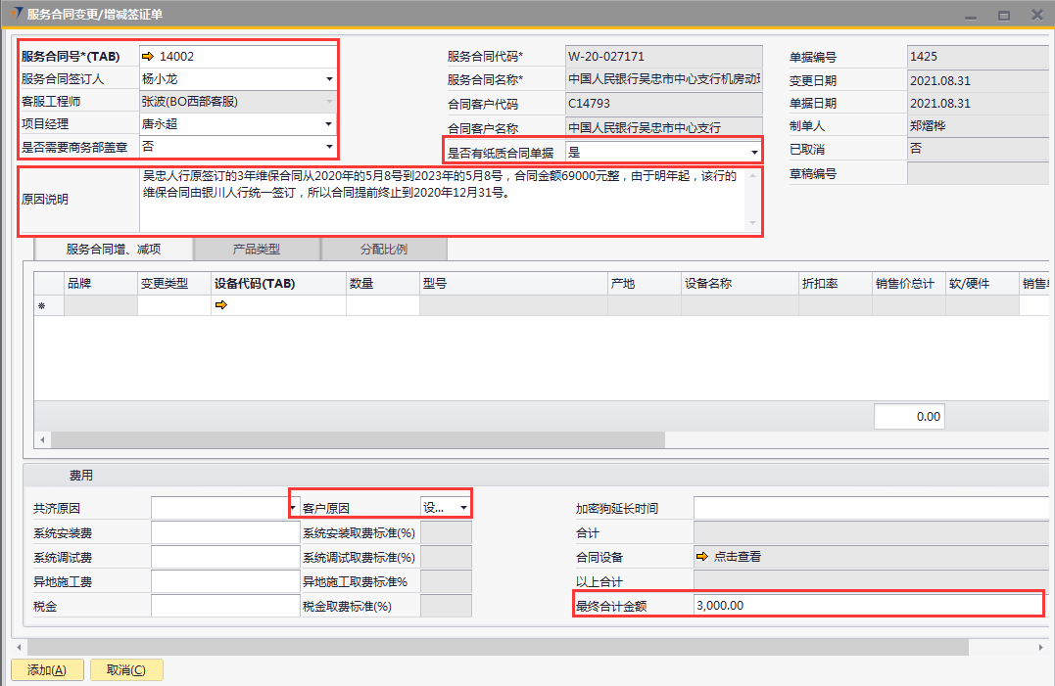Click the orange arrow next to 点击查看
The height and width of the screenshot is (686, 1055).
tap(701, 557)
